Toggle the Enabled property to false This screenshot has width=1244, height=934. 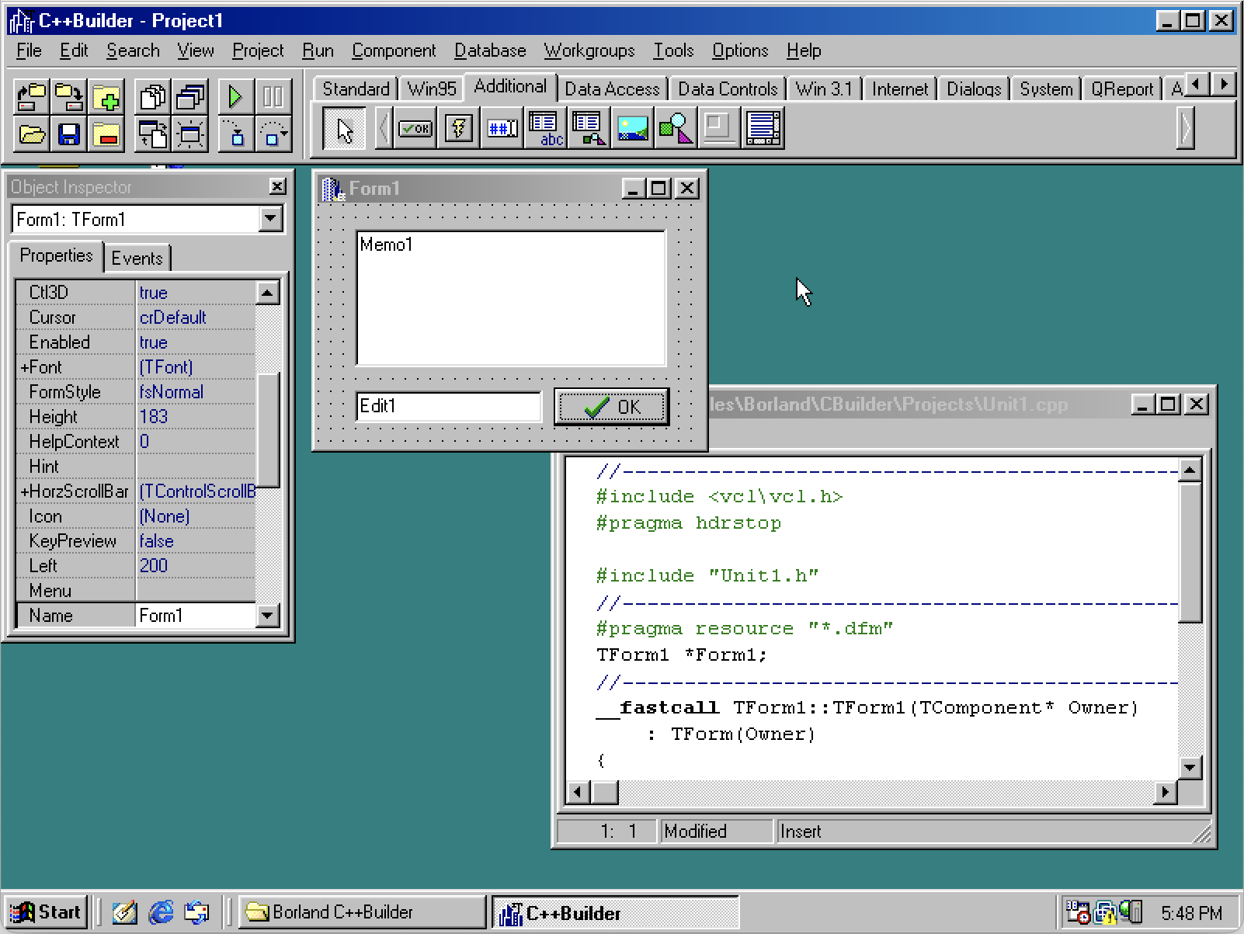click(153, 342)
